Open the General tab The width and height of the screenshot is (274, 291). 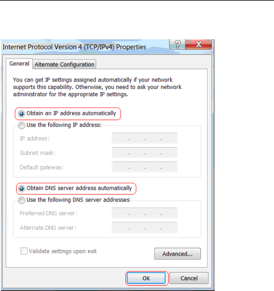[x=19, y=64]
